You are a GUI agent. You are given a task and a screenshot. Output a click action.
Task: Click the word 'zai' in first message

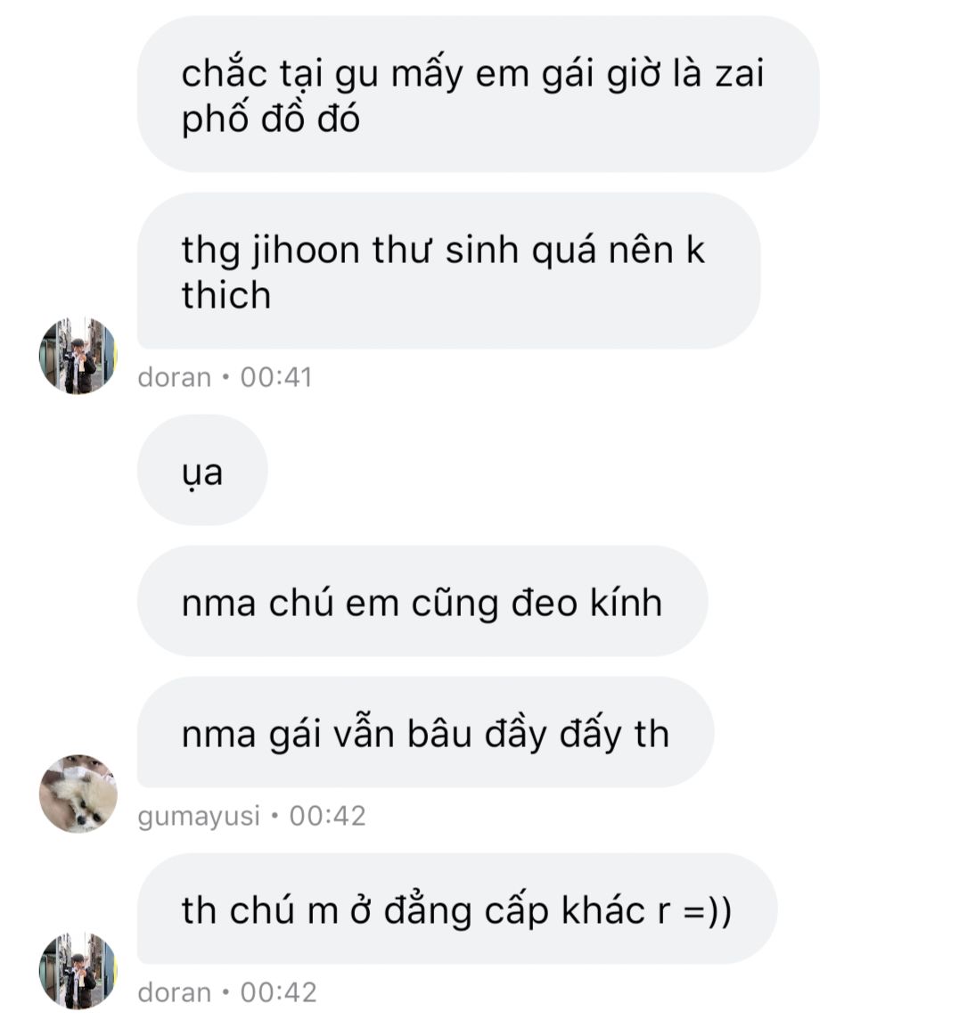click(739, 73)
